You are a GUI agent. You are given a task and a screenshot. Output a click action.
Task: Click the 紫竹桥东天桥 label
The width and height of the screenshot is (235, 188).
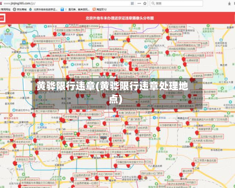46,77
